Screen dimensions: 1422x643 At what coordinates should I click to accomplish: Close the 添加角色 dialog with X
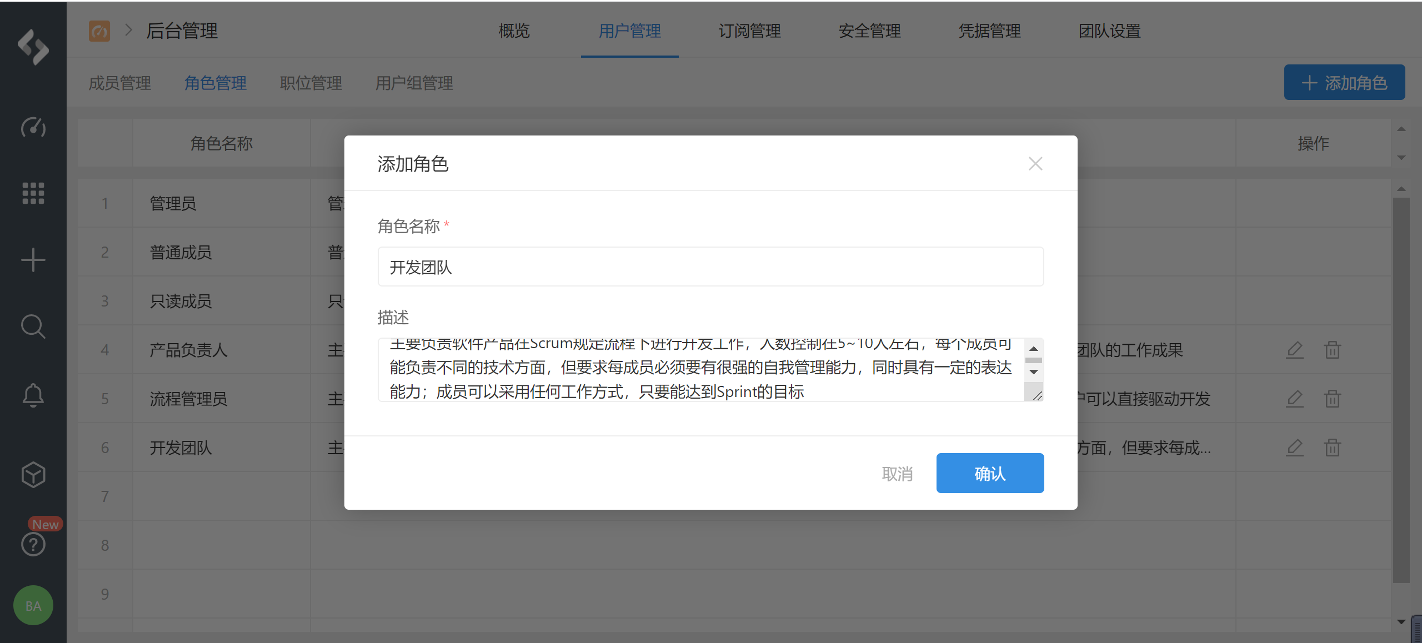click(x=1035, y=164)
